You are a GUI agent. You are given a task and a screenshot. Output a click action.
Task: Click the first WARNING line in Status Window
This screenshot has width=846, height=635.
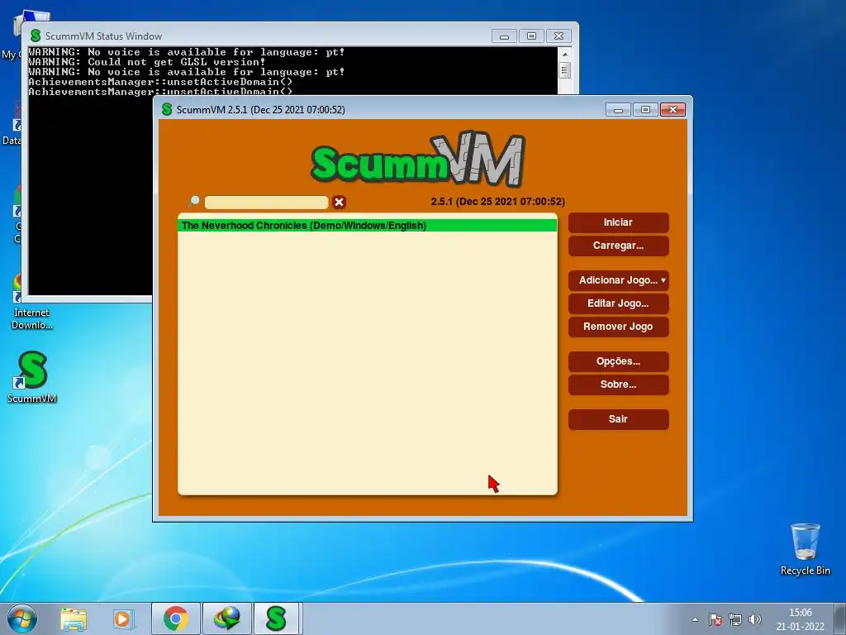187,52
